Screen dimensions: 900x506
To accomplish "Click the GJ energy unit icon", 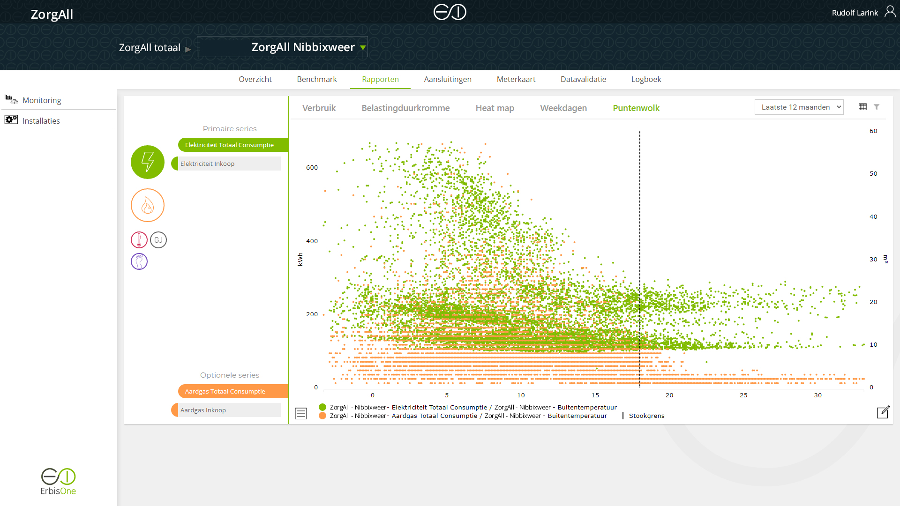I will [158, 240].
